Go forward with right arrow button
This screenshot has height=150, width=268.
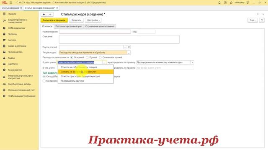(50, 15)
